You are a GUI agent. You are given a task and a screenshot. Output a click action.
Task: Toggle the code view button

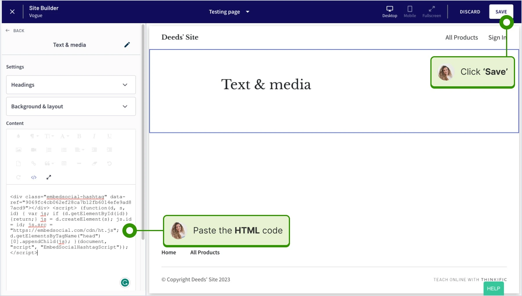[34, 177]
